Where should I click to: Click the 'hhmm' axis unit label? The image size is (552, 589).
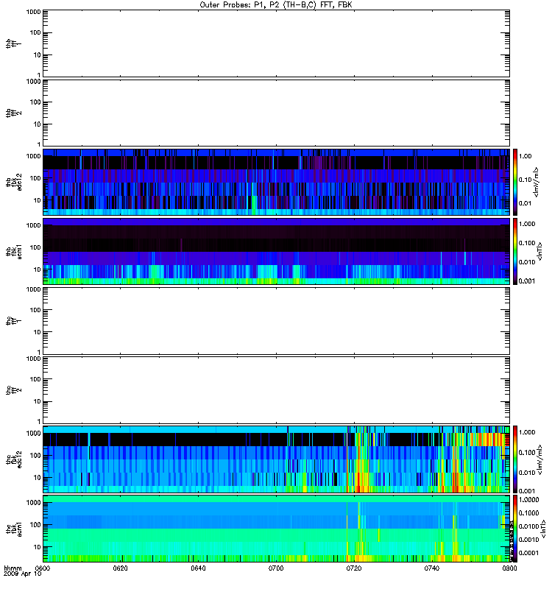click(x=13, y=568)
